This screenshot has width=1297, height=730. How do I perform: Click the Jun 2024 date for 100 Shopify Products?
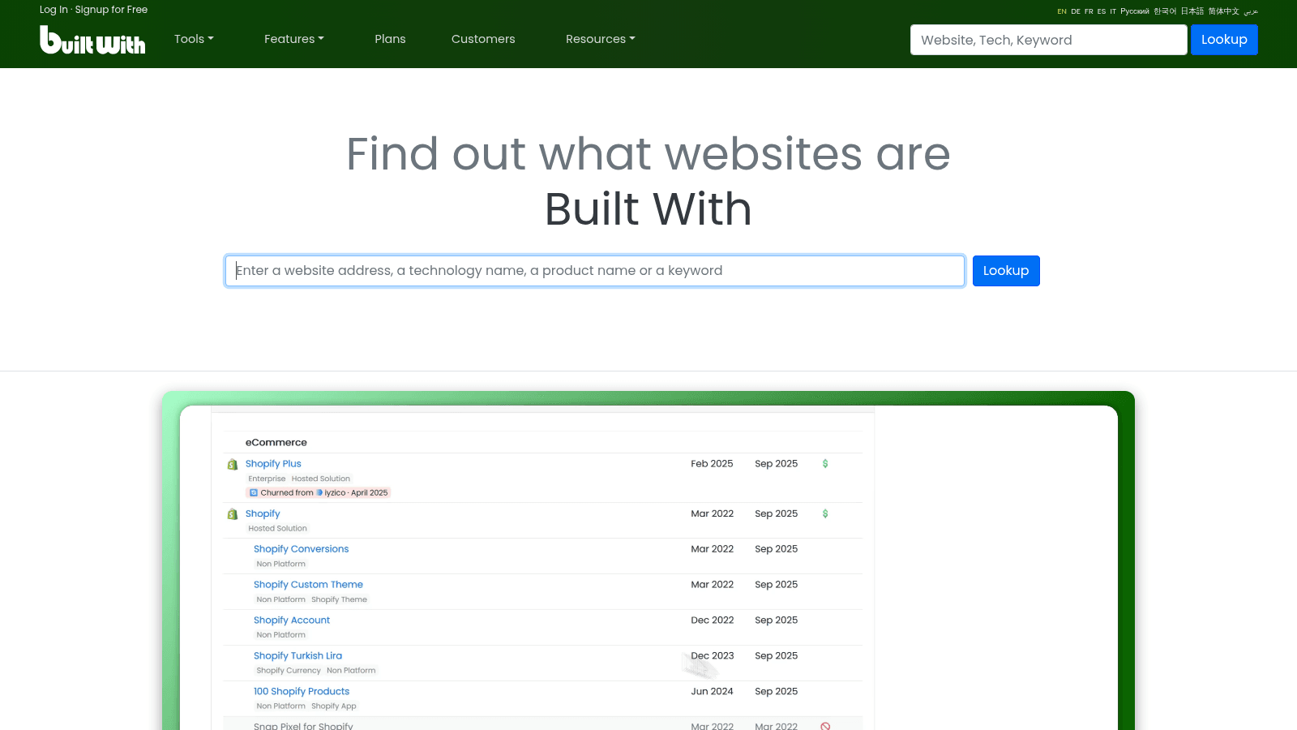coord(712,692)
